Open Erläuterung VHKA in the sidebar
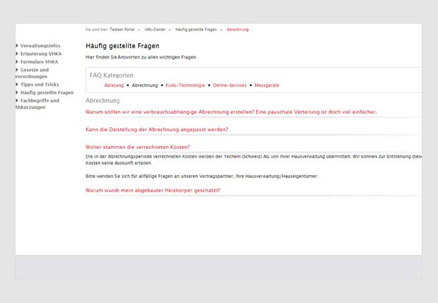This screenshot has width=438, height=303. click(x=41, y=54)
